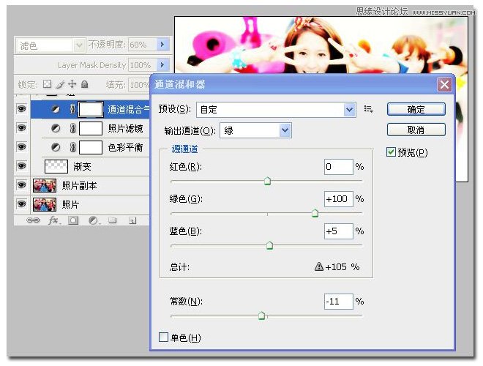
Task: Open the Layer Mask Density arrow
Action: click(162, 65)
